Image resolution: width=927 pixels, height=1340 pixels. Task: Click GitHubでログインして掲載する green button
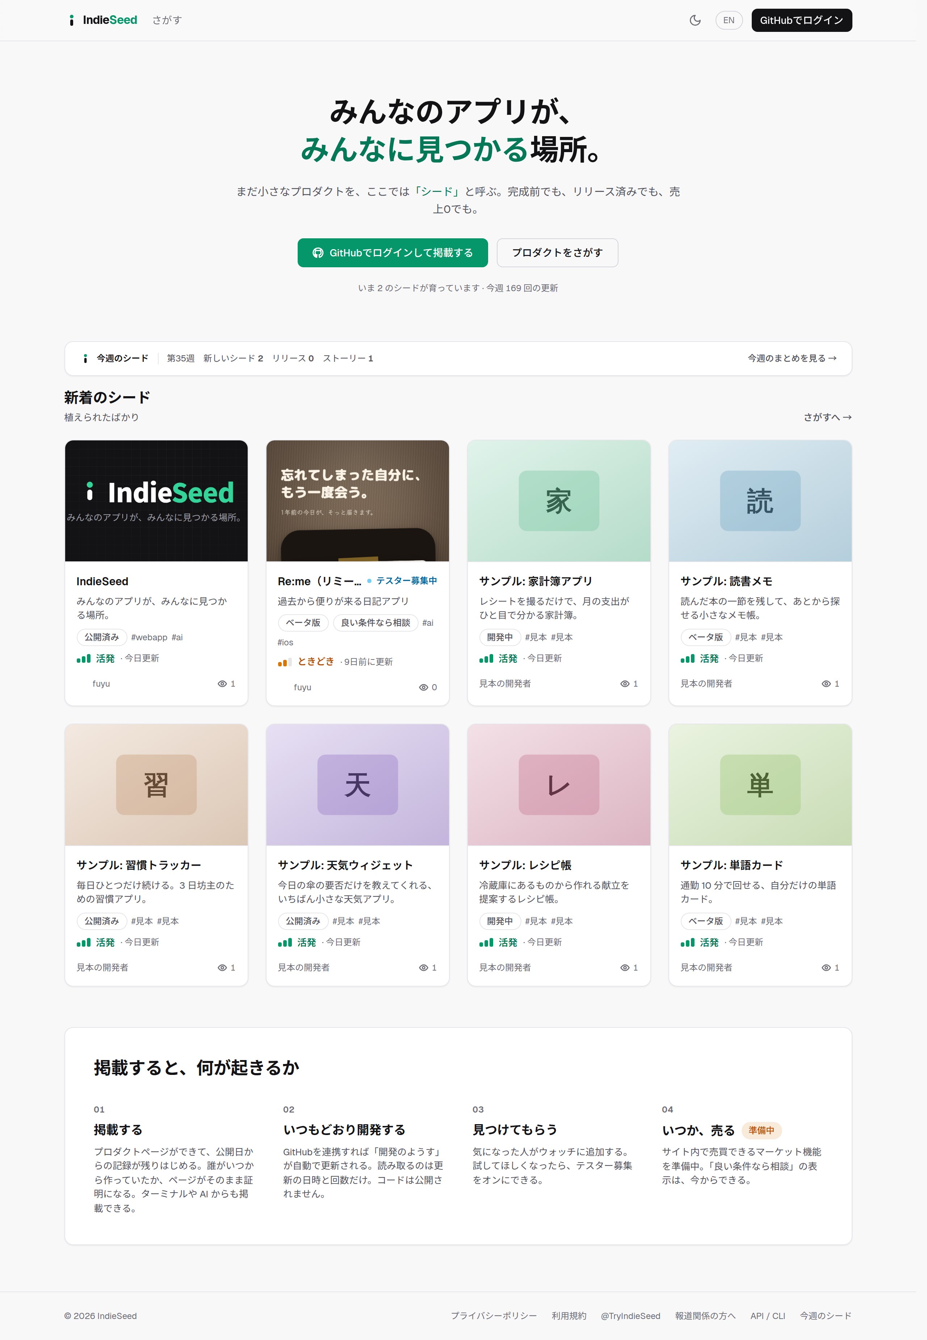[393, 253]
